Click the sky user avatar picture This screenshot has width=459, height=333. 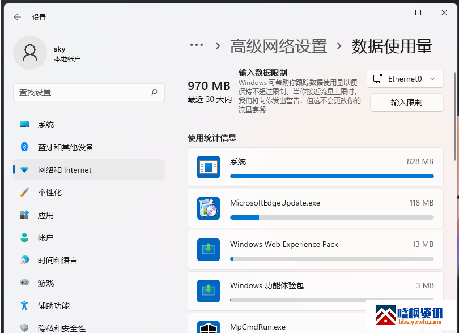tap(30, 53)
